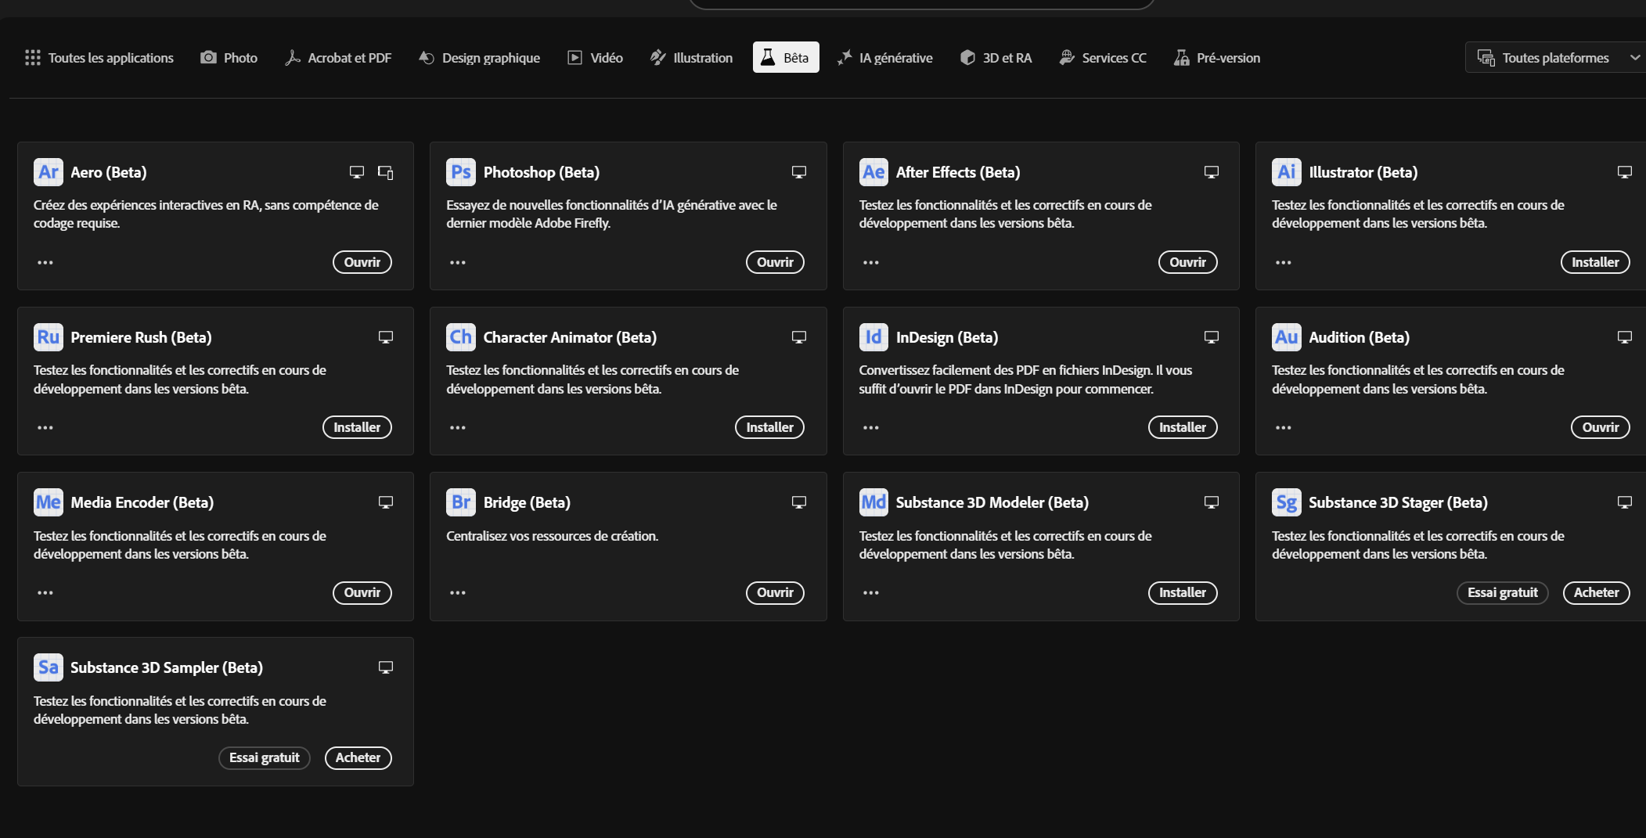Start Essai gratuit for Substance 3D Sampler
Screen dimensions: 1646x838
(265, 757)
